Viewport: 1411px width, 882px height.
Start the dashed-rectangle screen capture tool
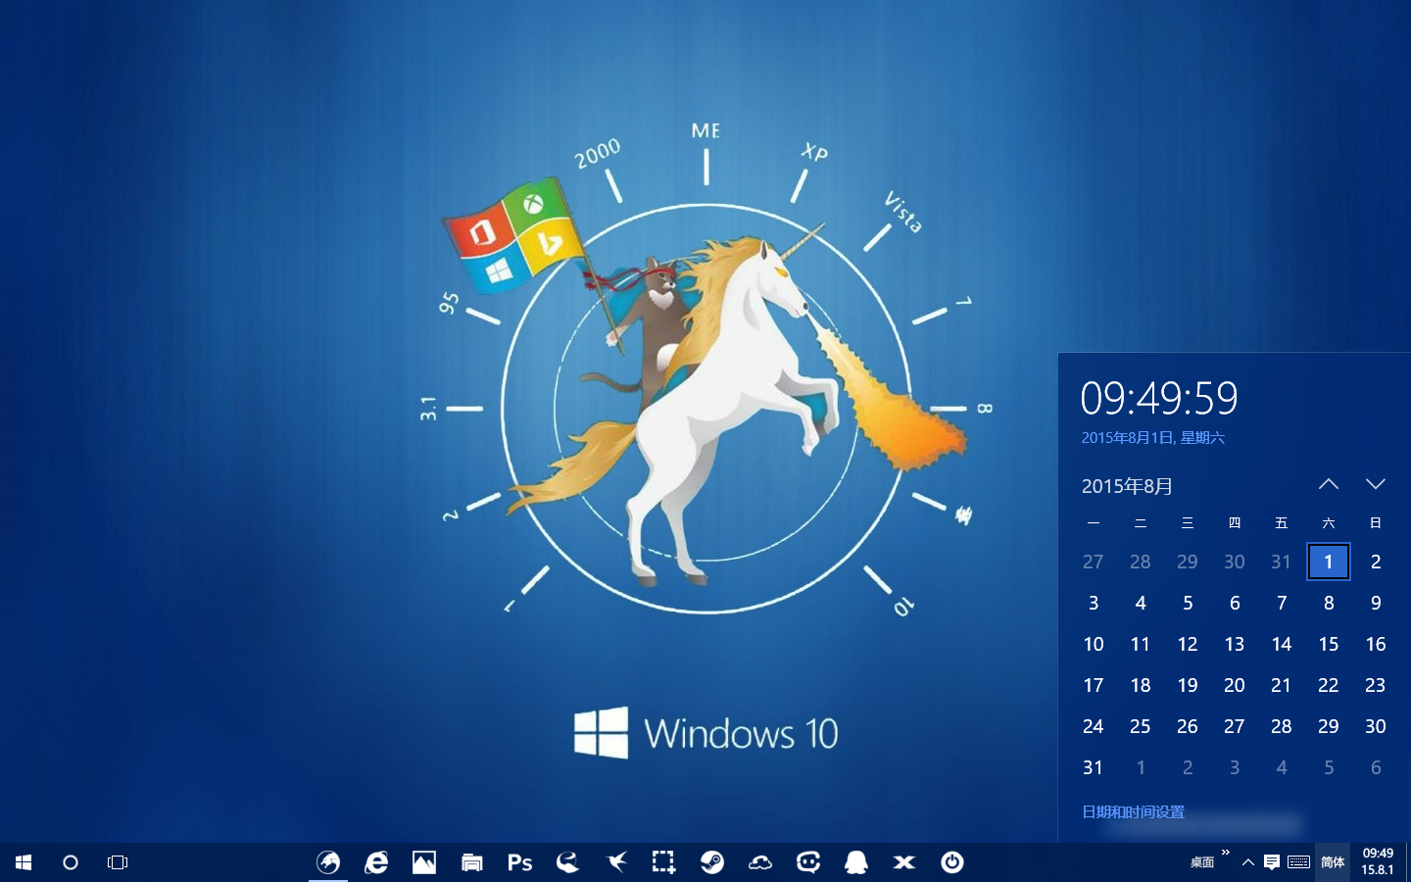tap(663, 862)
